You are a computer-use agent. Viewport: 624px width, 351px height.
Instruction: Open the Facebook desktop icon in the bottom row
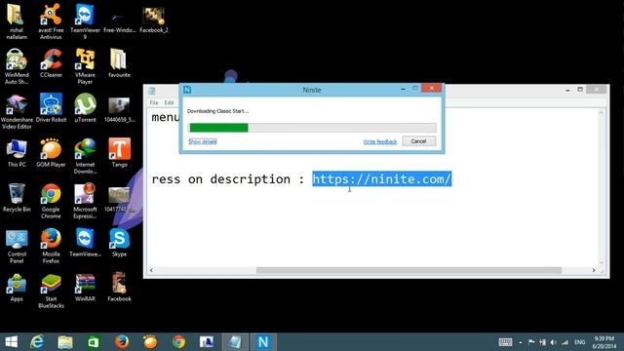pyautogui.click(x=119, y=288)
